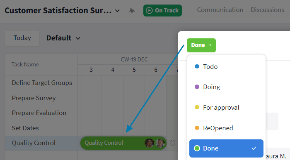Click the checkmark icon beside Done
The height and width of the screenshot is (160, 290).
coord(254,148)
